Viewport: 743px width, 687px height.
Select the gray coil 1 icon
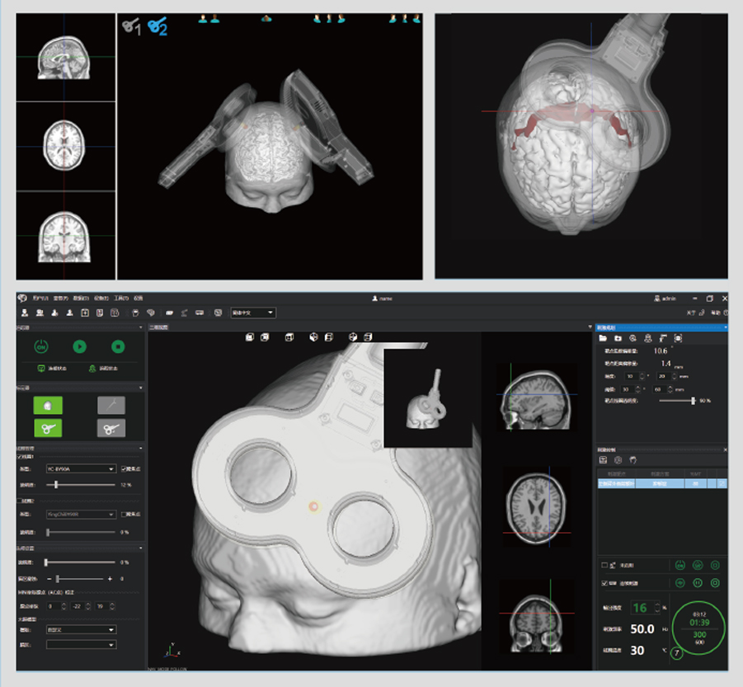coord(131,26)
